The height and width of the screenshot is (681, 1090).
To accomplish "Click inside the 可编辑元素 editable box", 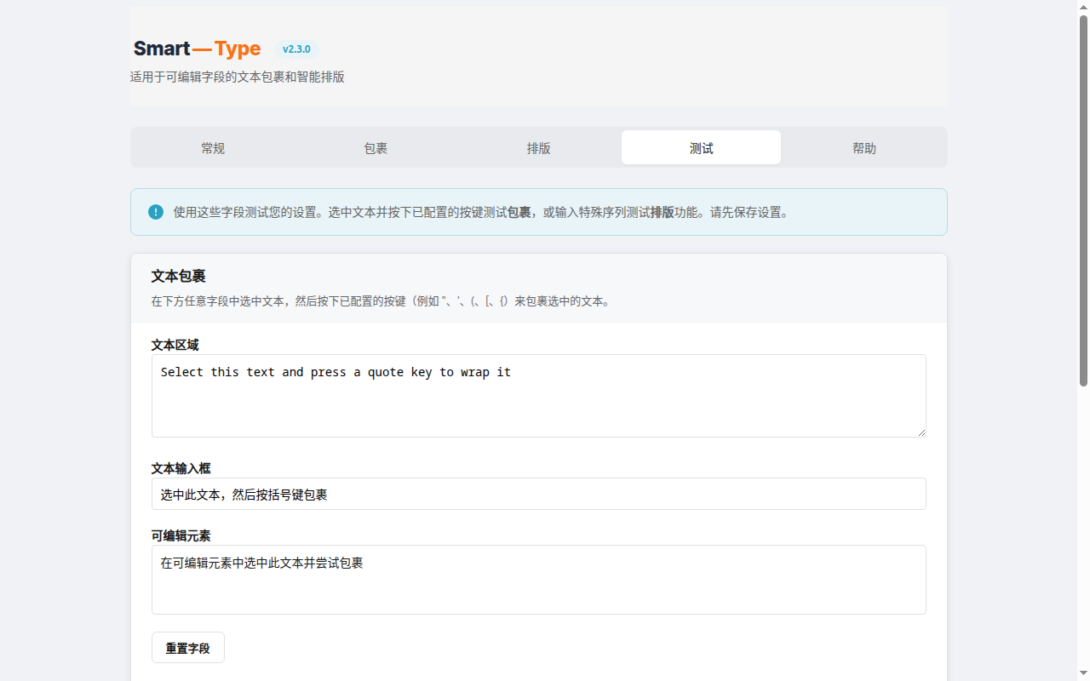I will 538,580.
